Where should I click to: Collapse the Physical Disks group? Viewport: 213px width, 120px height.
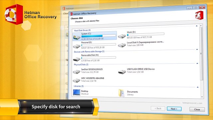[x=197, y=63]
